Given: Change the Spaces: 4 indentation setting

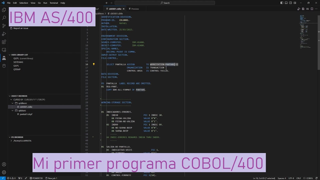Looking at the screenshot, I should [282, 178].
